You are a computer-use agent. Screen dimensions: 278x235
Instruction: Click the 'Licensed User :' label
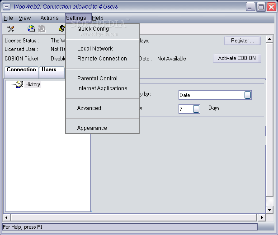(x=21, y=49)
